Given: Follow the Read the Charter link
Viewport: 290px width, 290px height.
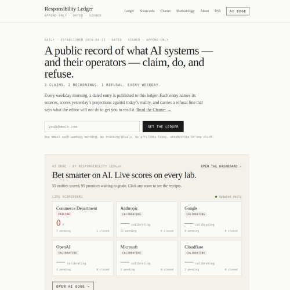Looking at the screenshot, I should pos(154,110).
